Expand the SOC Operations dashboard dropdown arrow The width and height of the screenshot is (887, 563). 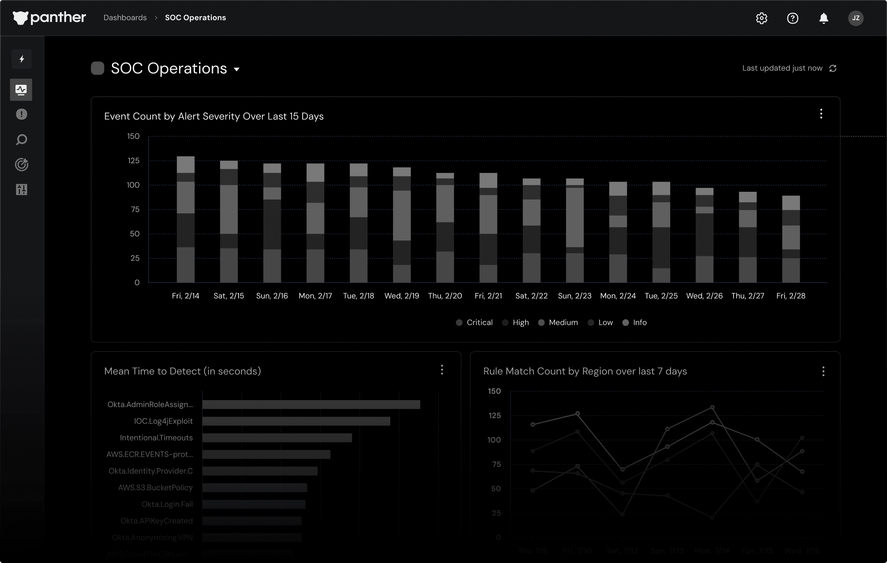point(237,69)
